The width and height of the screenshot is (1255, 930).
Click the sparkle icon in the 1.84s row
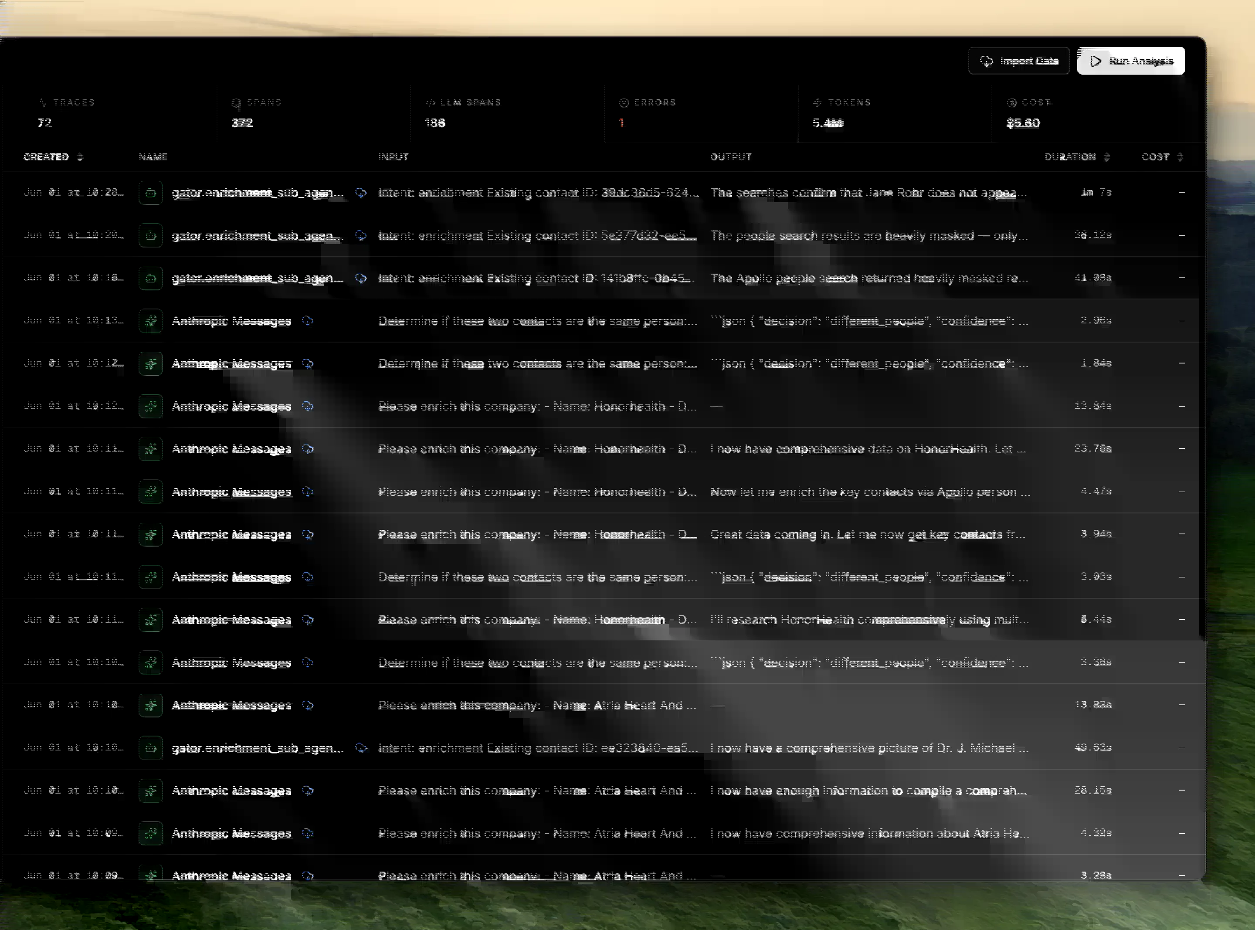[x=151, y=363]
